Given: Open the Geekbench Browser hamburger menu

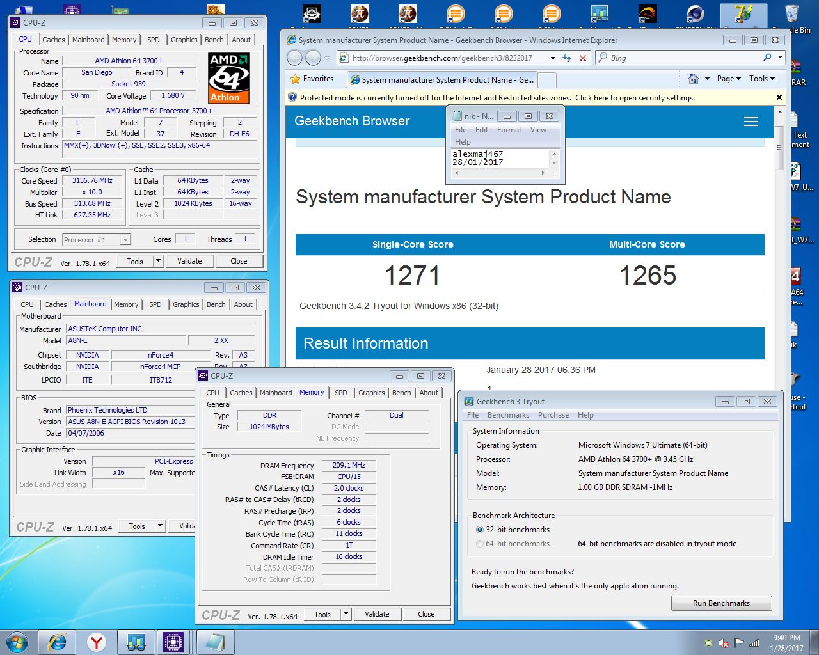Looking at the screenshot, I should click(751, 122).
